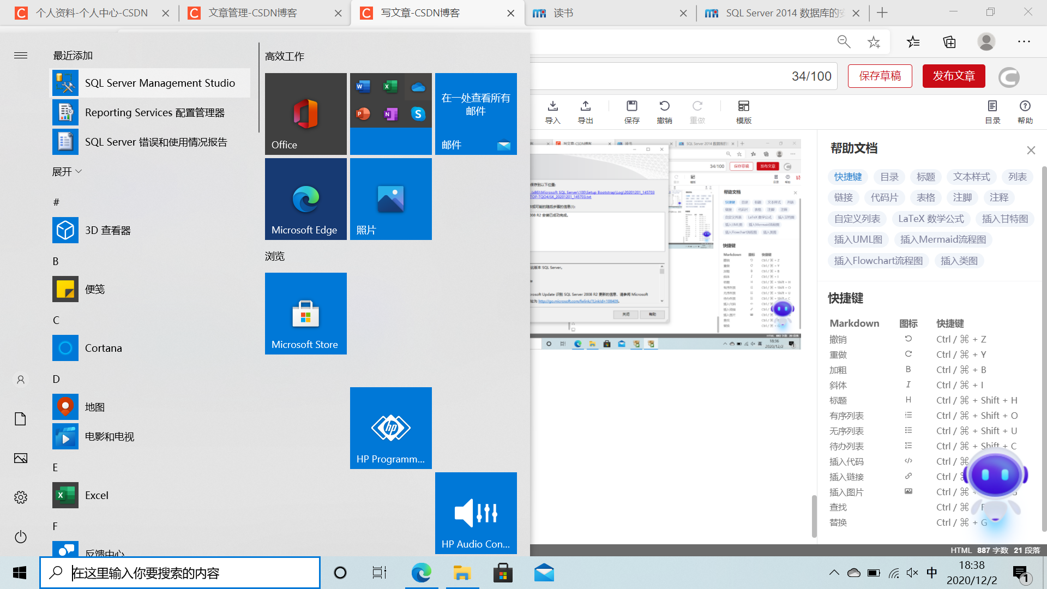
Task: Open the Microsoft Edge tile
Action: (x=306, y=199)
